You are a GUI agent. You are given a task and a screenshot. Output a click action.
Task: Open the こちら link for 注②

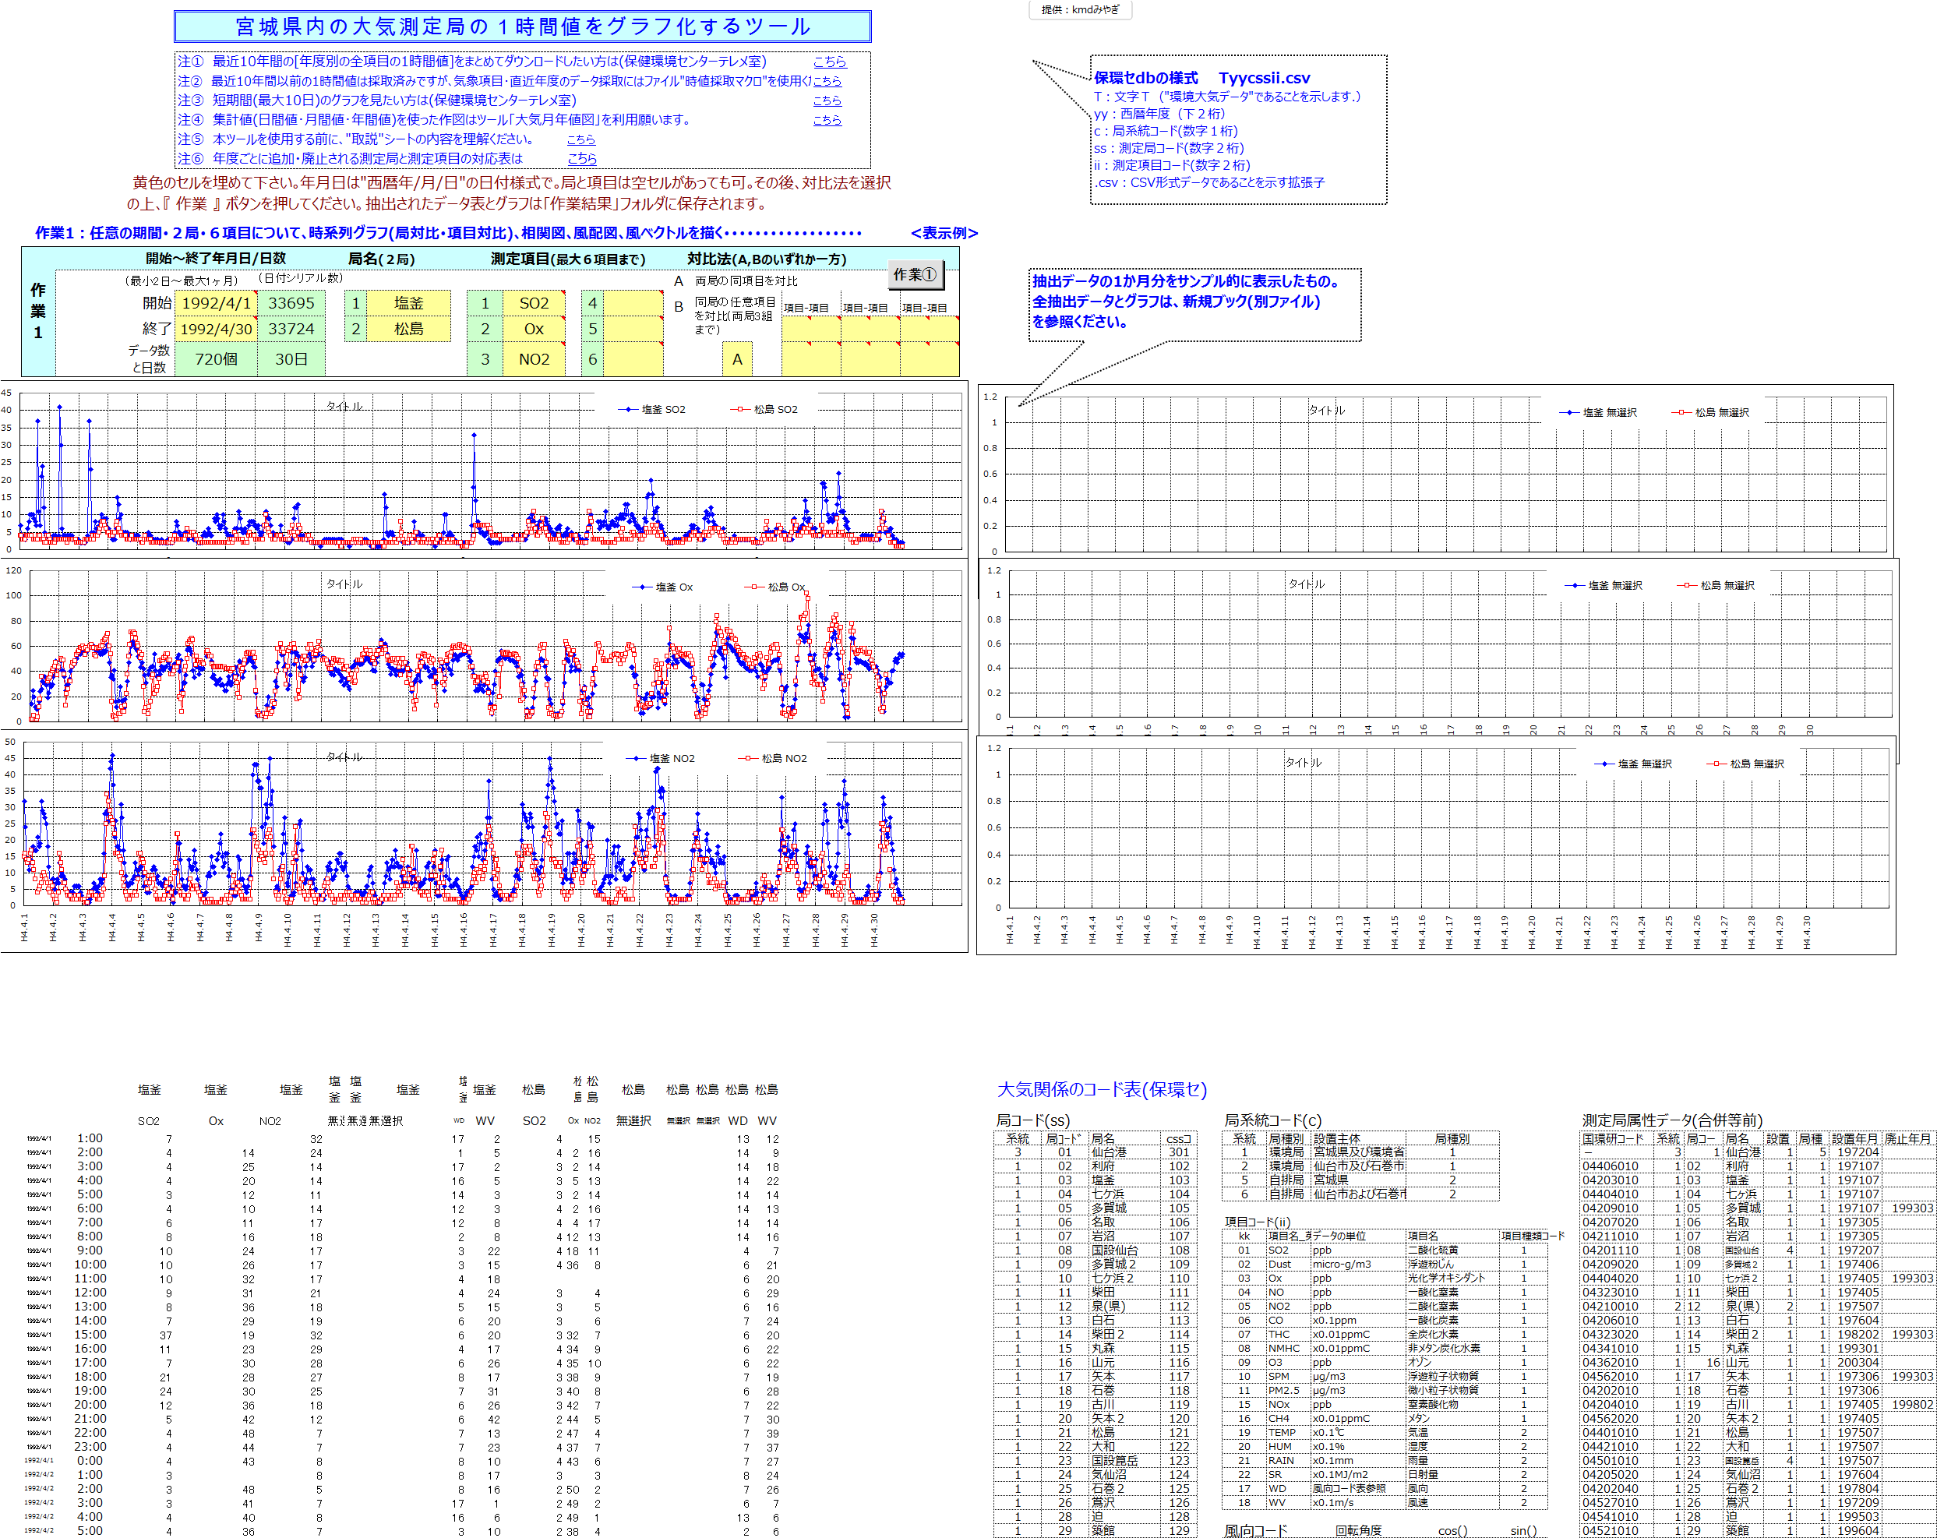[x=827, y=81]
